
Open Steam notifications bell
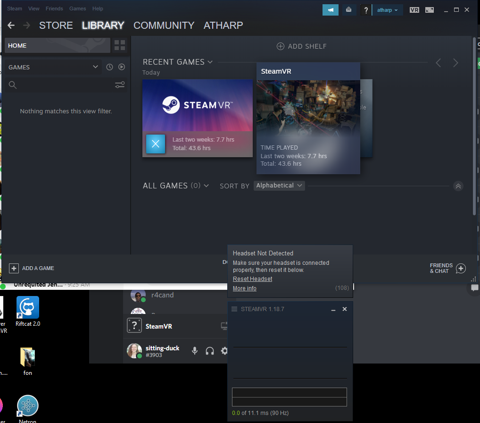tap(348, 9)
